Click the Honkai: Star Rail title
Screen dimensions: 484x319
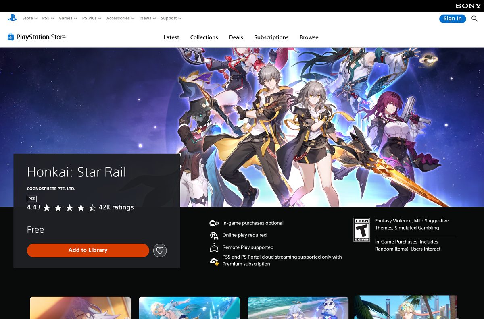77,172
